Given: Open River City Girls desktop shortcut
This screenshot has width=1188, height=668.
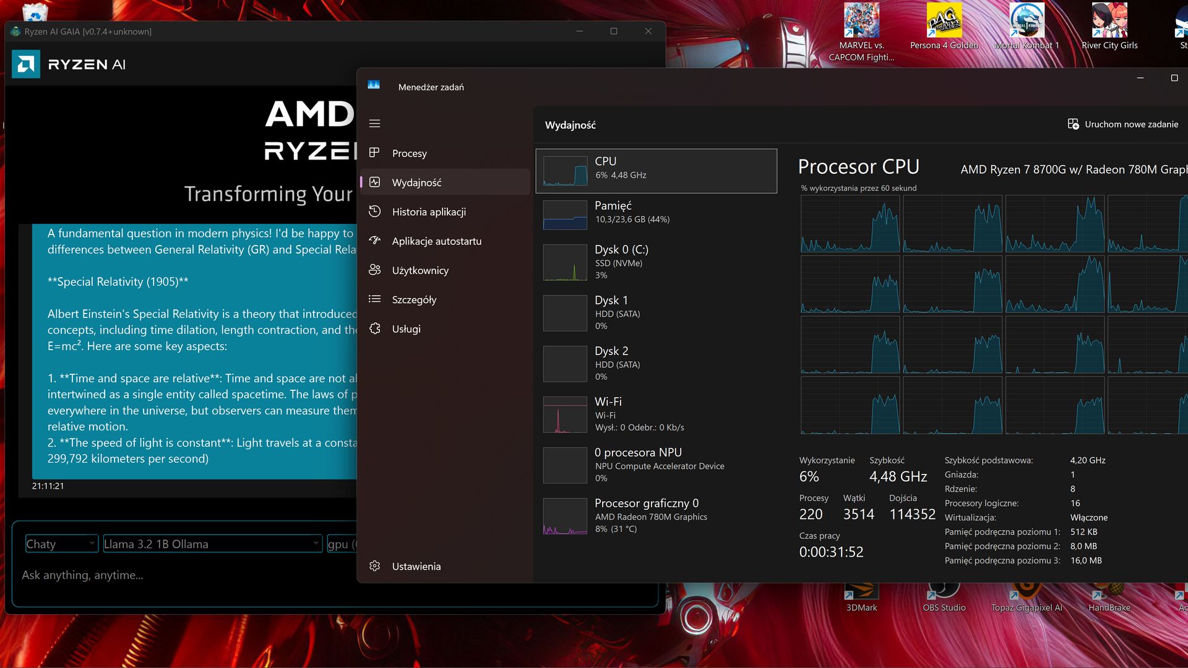Looking at the screenshot, I should (x=1109, y=27).
